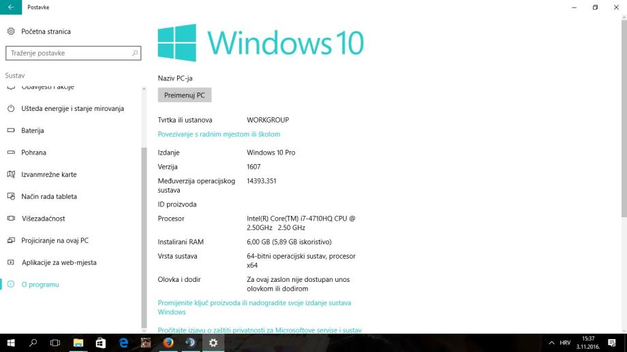Open the Windows Store taskbar icon
This screenshot has height=352, width=627.
click(x=100, y=343)
